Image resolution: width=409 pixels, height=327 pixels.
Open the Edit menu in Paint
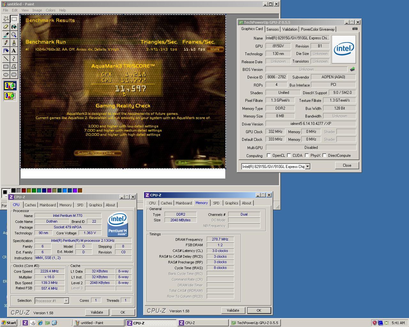(15, 10)
